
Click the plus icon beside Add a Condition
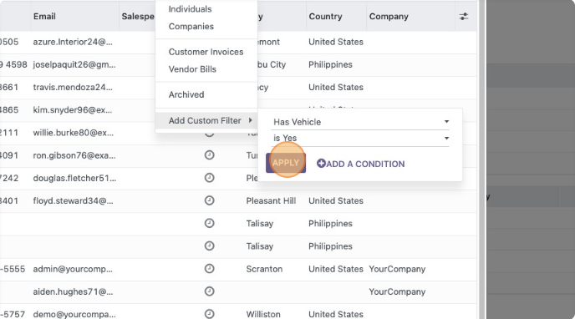[321, 164]
